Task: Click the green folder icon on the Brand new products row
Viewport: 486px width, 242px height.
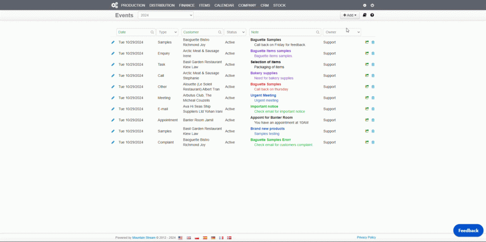Action: (x=367, y=131)
